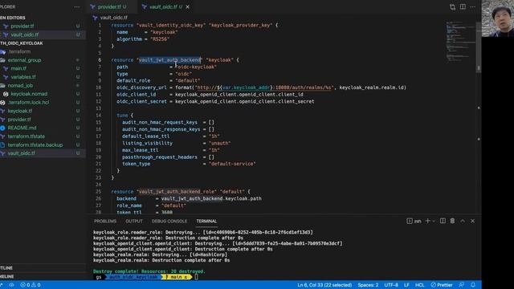This screenshot has height=289, width=514.
Task: Kill terminal with trash icon
Action: pos(452,221)
